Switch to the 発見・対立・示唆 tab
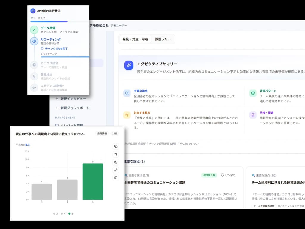The height and width of the screenshot is (229, 305). [136, 39]
